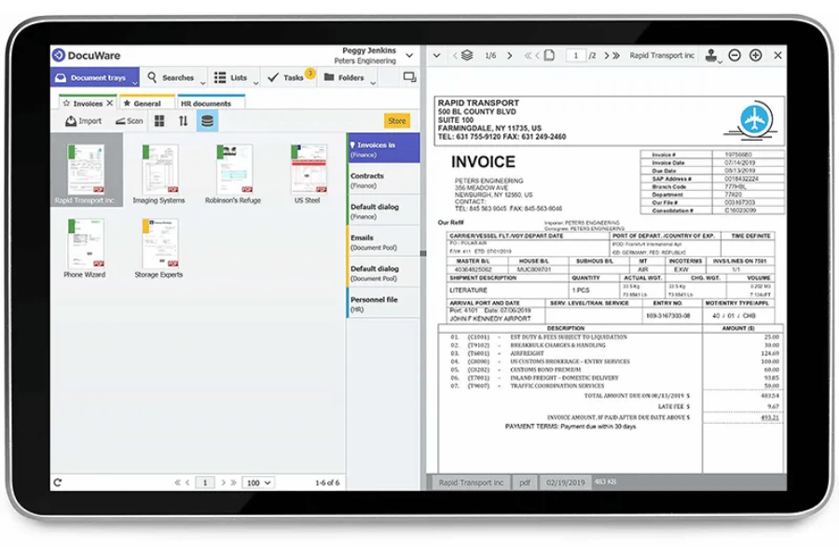Click the sort order arrows icon
Image resolution: width=839 pixels, height=559 pixels.
[183, 121]
